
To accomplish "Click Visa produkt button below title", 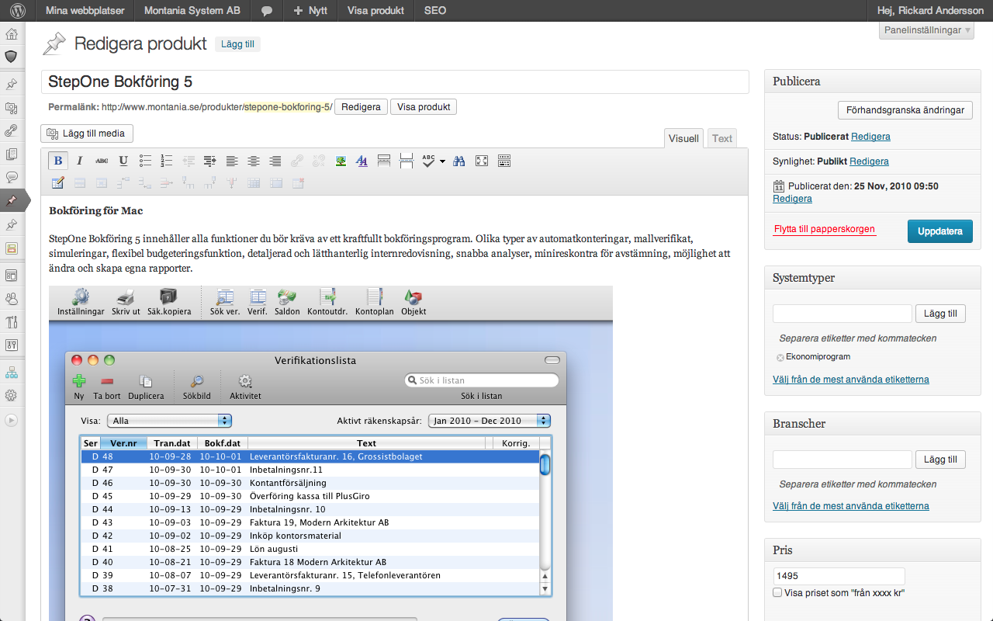I will click(424, 107).
